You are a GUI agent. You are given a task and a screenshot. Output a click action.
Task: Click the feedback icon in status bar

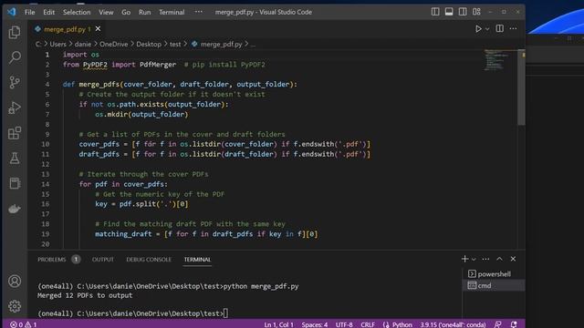pos(498,324)
